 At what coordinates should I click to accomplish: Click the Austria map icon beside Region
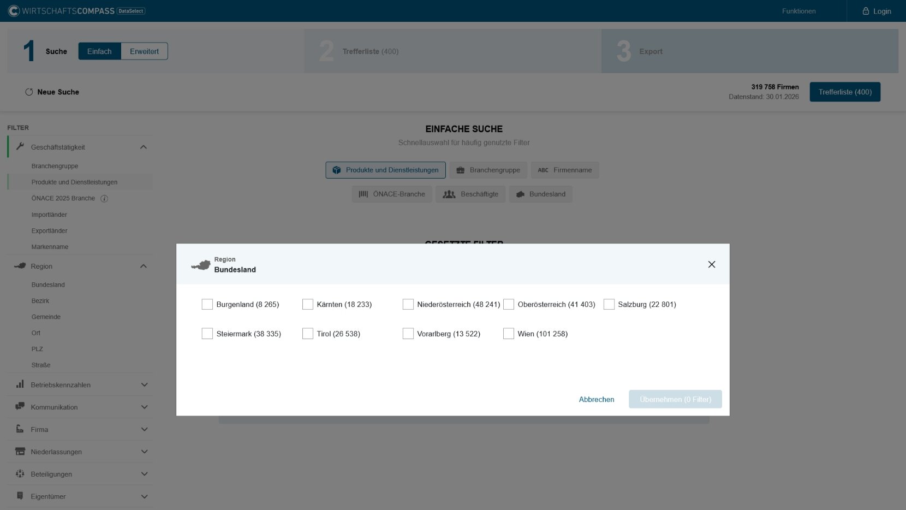pyautogui.click(x=20, y=266)
